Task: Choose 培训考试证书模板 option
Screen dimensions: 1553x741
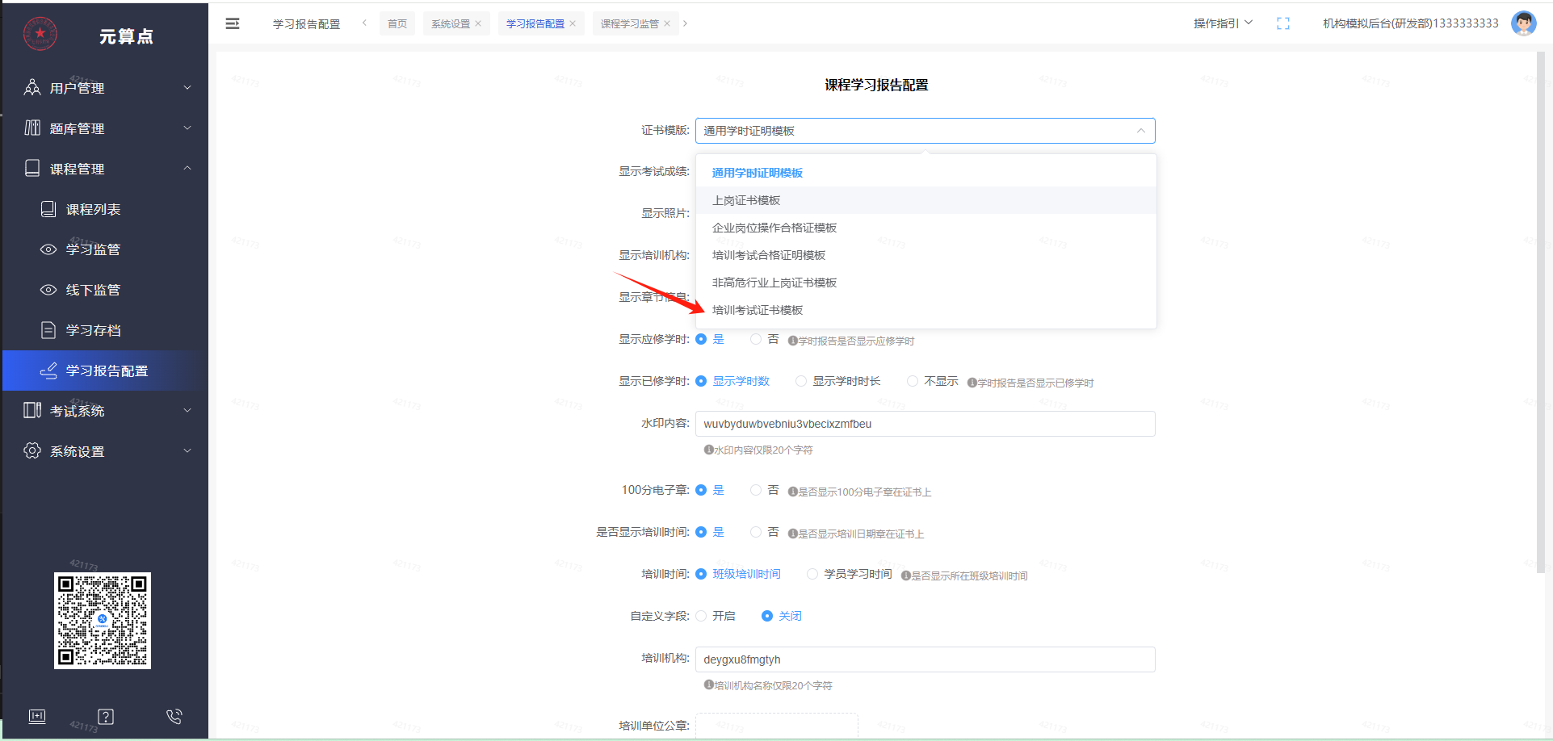Action: pos(926,310)
